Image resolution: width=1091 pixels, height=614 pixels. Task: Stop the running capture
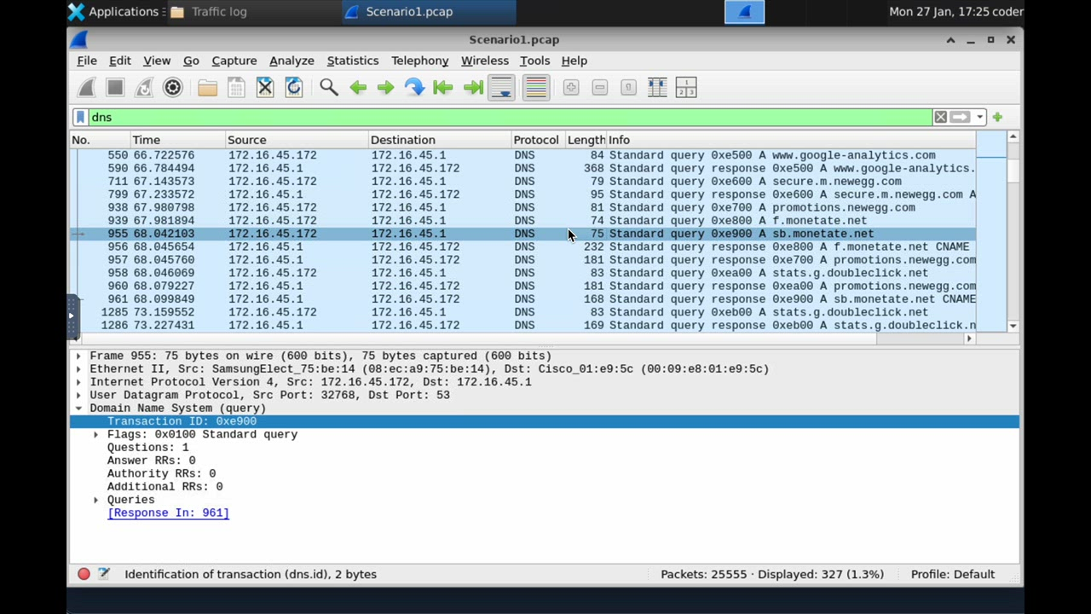tap(115, 88)
